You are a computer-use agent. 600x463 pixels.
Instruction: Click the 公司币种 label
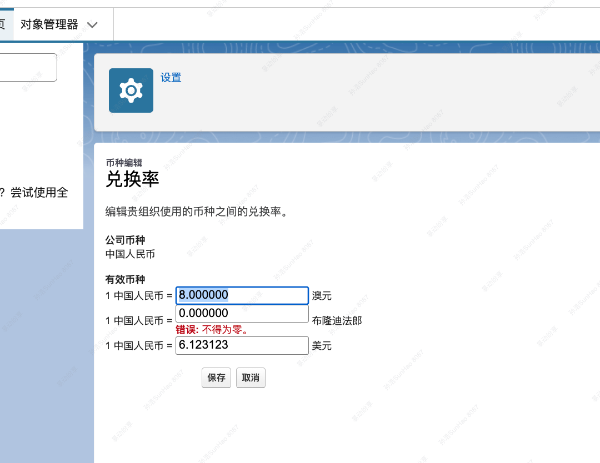click(125, 240)
